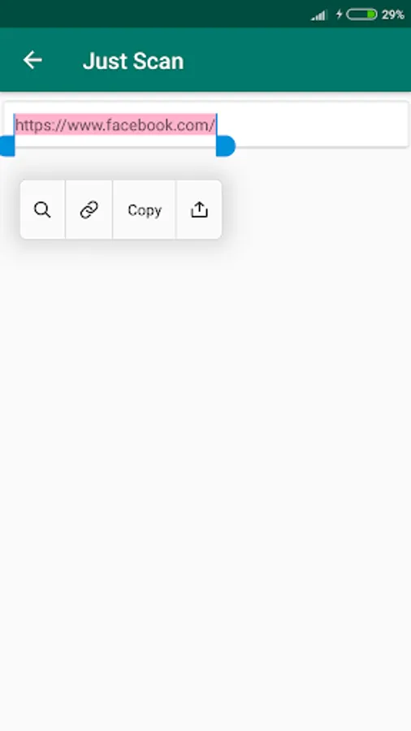Tap the 29% battery percentage text

coord(393,15)
